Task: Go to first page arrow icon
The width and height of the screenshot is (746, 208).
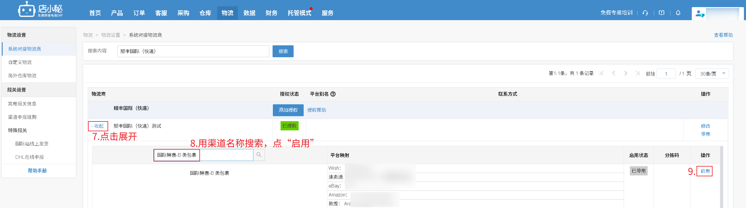Action: click(602, 73)
